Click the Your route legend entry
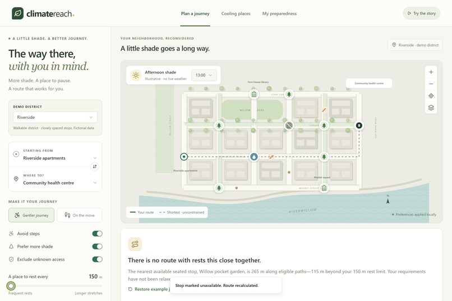This screenshot has height=301, width=452. pos(142,212)
